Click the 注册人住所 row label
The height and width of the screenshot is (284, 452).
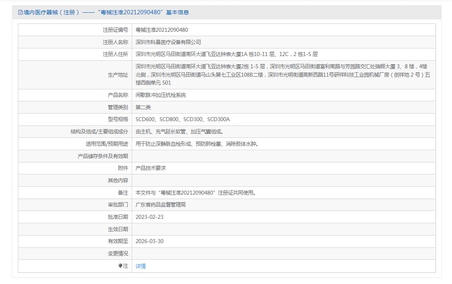click(x=115, y=54)
